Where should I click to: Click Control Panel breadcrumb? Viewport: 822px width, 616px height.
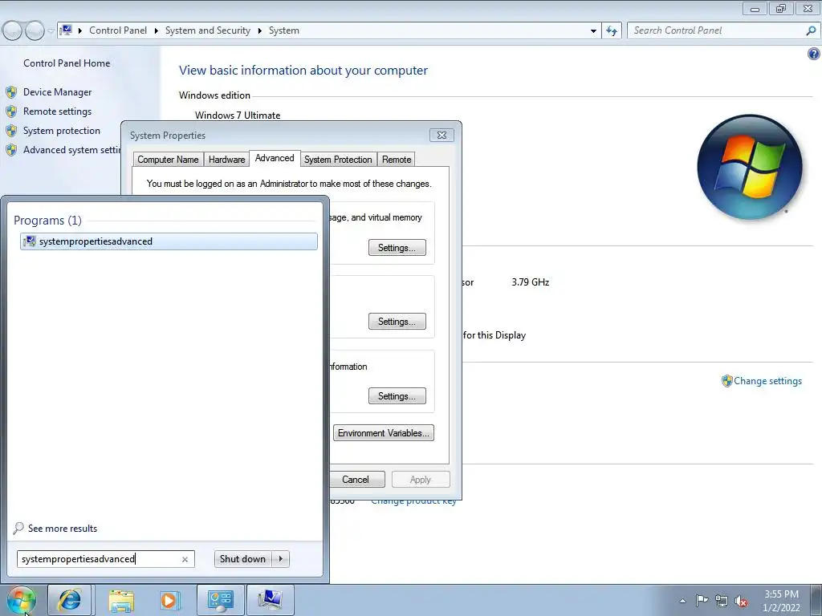click(x=118, y=30)
